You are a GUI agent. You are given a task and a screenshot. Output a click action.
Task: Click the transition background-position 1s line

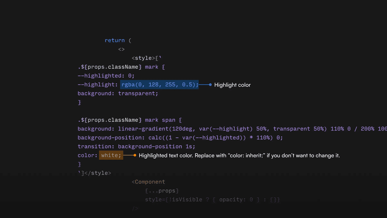(x=136, y=146)
